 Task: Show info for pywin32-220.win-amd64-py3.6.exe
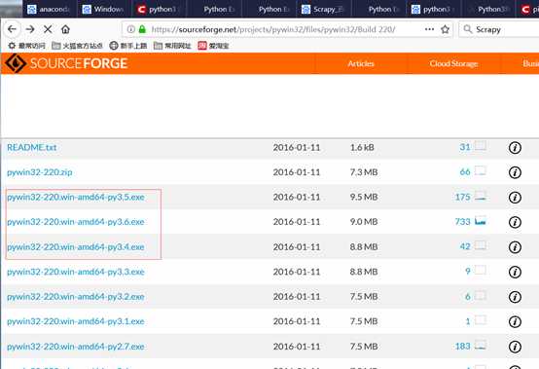tap(515, 222)
